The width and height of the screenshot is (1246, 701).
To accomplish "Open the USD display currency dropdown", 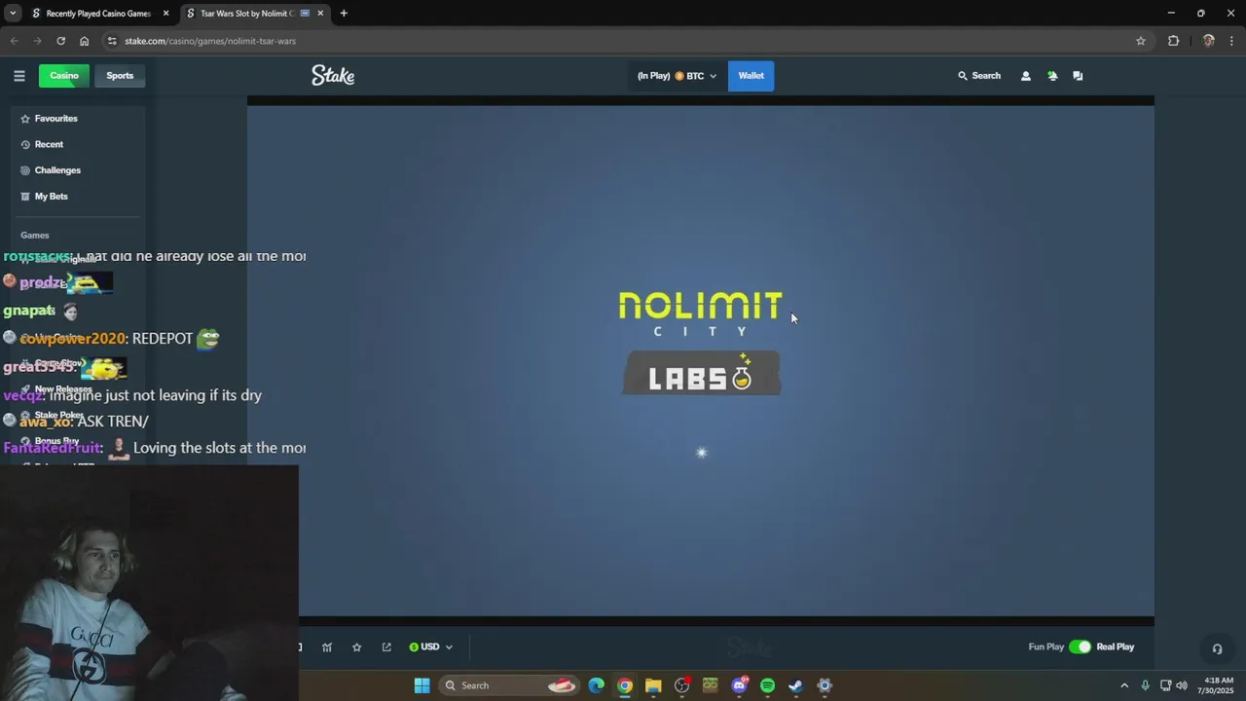I will [430, 647].
